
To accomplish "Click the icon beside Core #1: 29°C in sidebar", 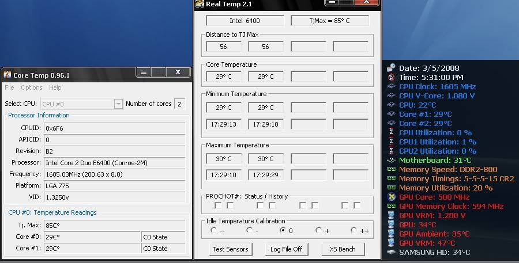I will 391,114.
